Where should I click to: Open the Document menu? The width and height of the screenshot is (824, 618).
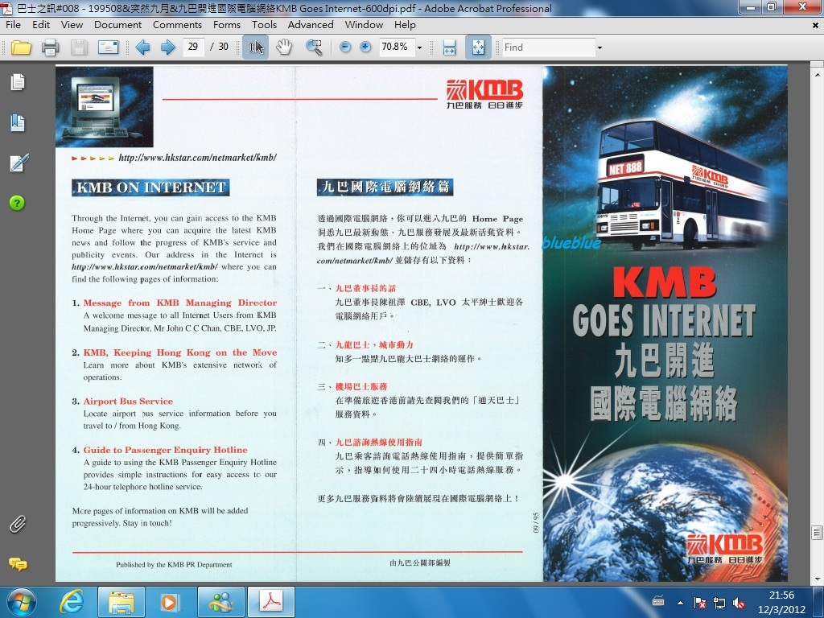tap(117, 25)
